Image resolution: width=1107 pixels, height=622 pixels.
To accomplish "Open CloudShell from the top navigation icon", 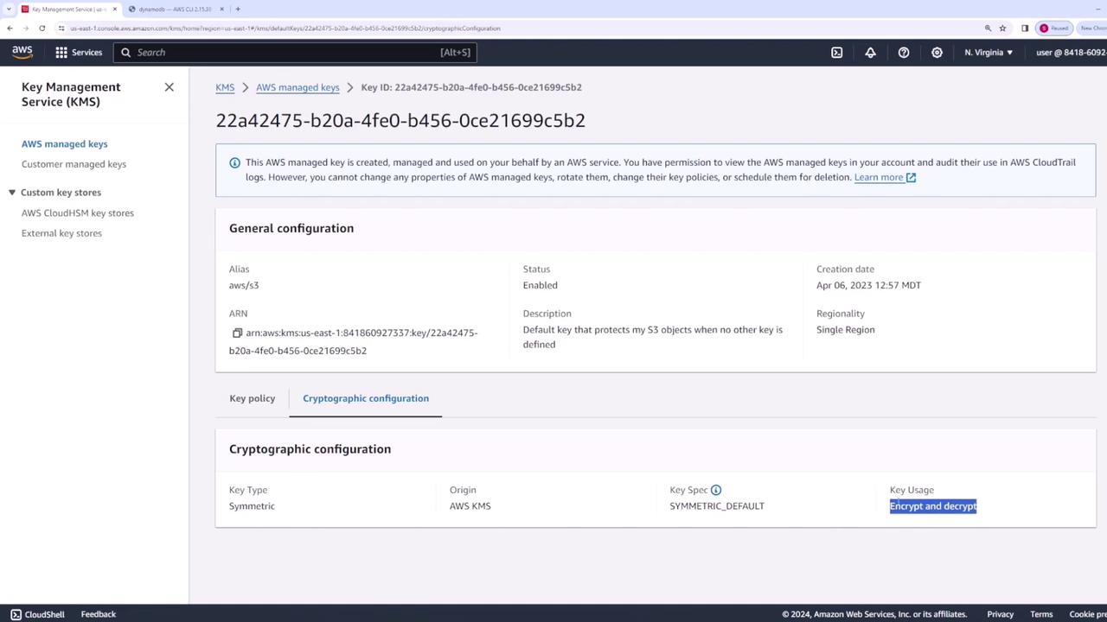I will click(836, 53).
